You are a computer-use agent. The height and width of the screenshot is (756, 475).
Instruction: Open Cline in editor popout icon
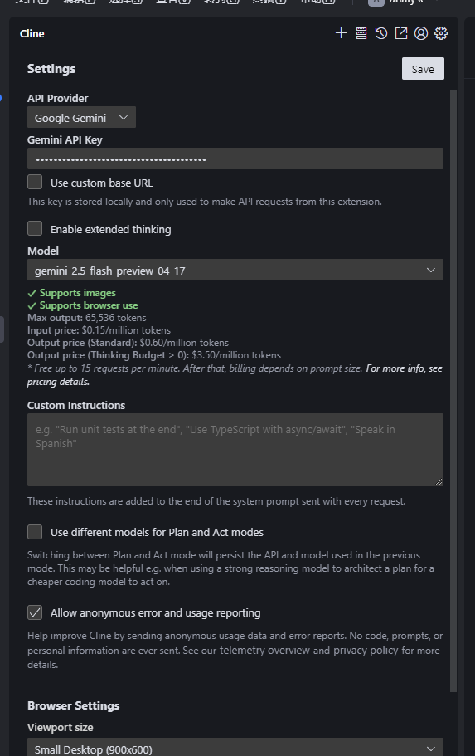pyautogui.click(x=401, y=33)
